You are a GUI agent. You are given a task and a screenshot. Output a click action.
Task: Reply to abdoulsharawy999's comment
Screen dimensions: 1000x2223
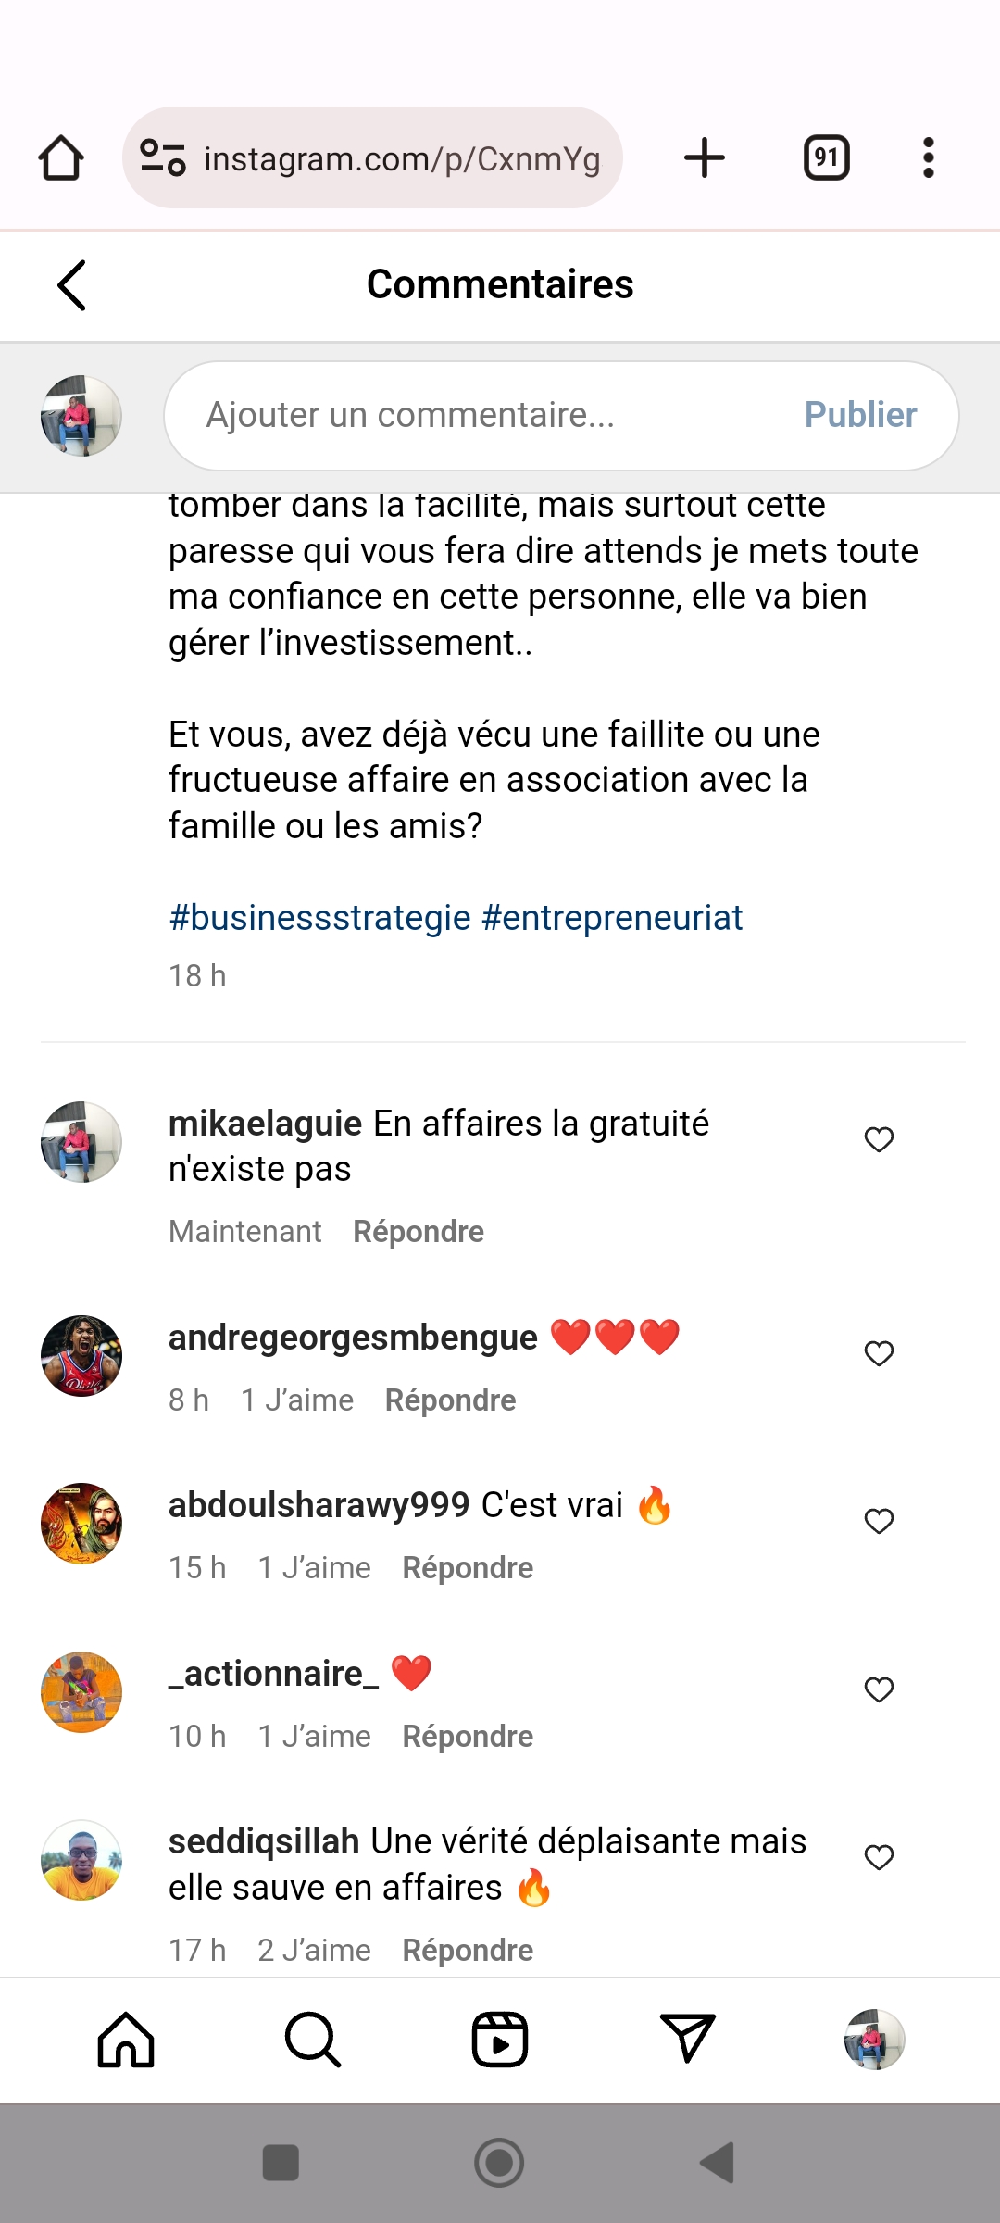[468, 1568]
